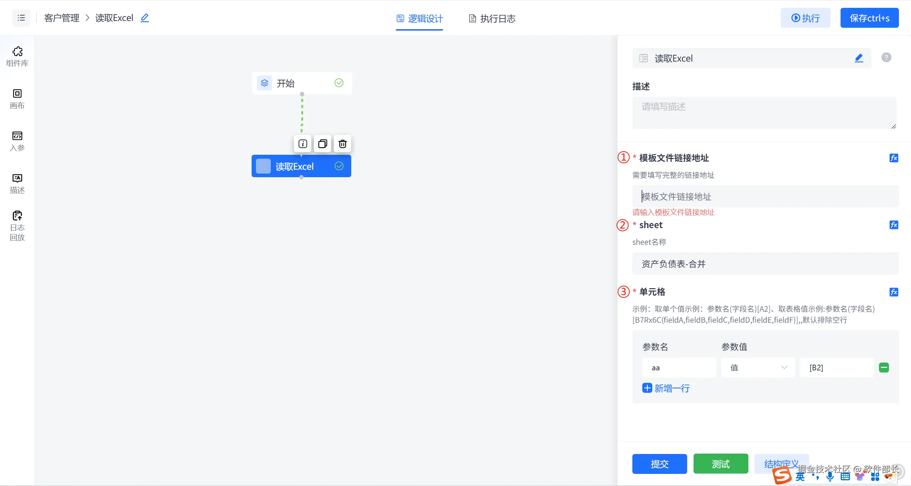The width and height of the screenshot is (911, 486).
Task: Toggle the top-left list menu button
Action: pos(21,18)
